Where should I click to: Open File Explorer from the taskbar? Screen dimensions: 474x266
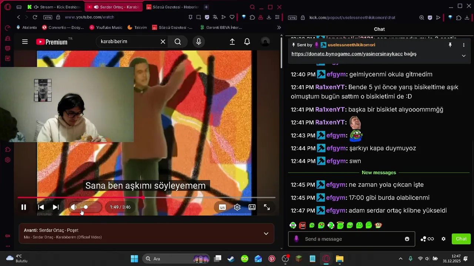340,259
